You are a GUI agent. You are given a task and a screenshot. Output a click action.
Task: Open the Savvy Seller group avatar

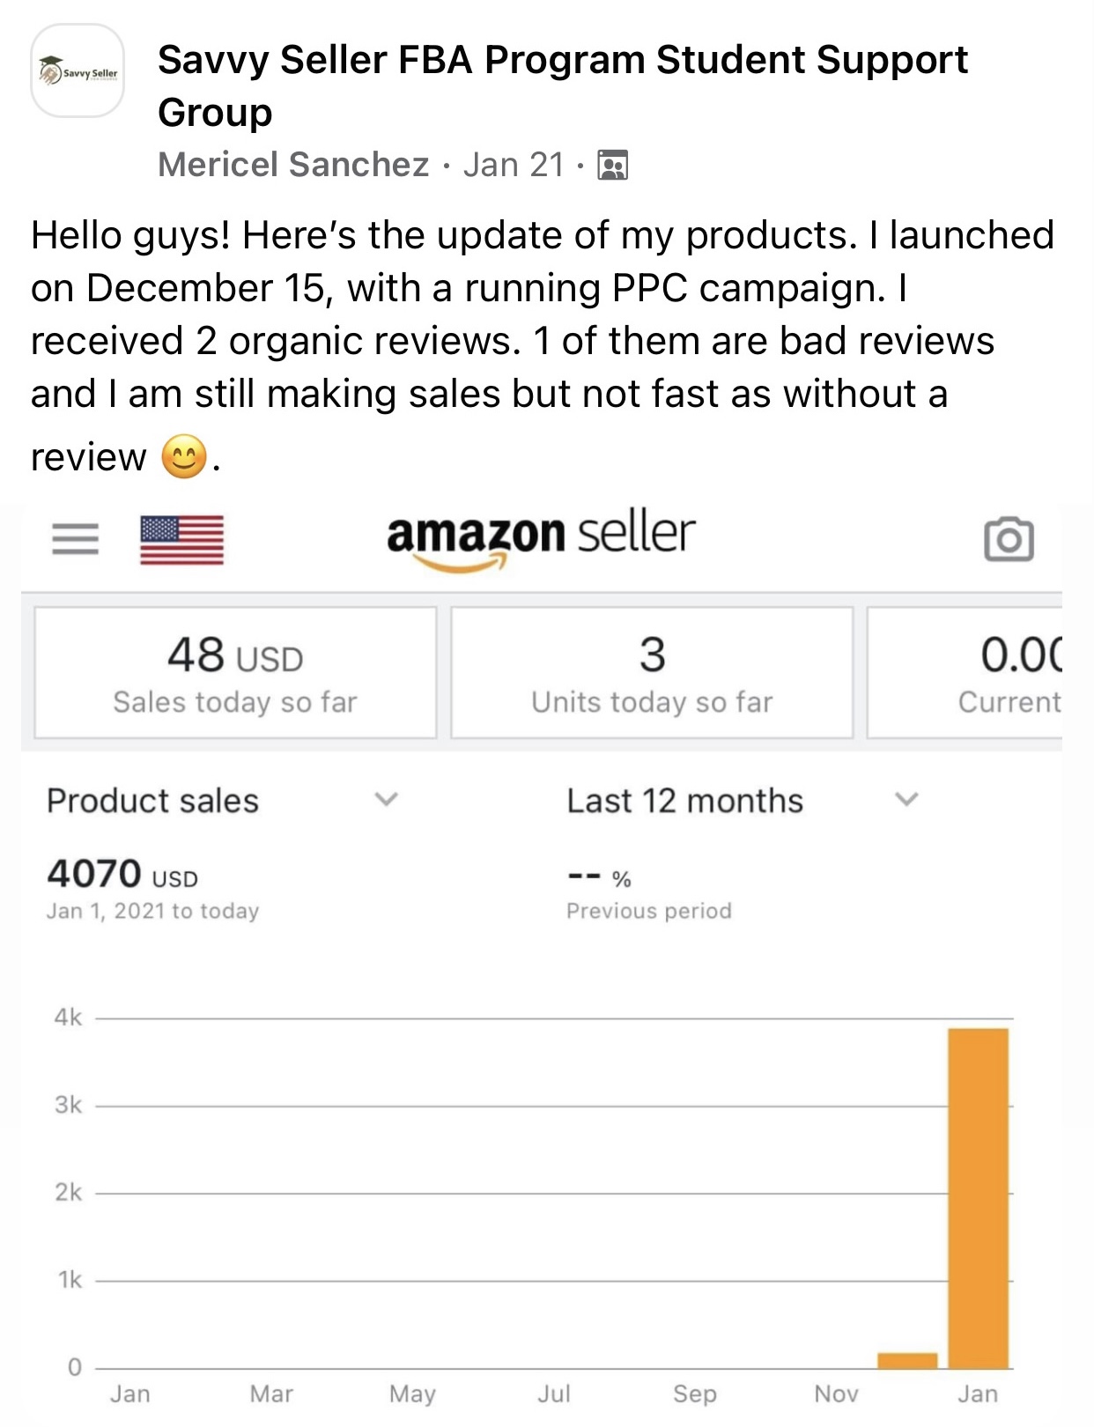[x=78, y=71]
